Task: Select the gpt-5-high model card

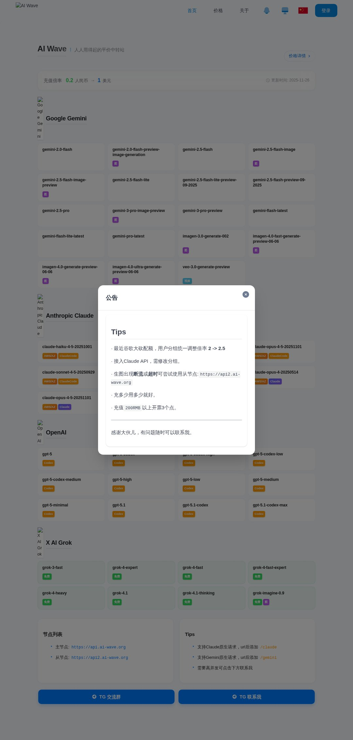Action: click(x=141, y=485)
